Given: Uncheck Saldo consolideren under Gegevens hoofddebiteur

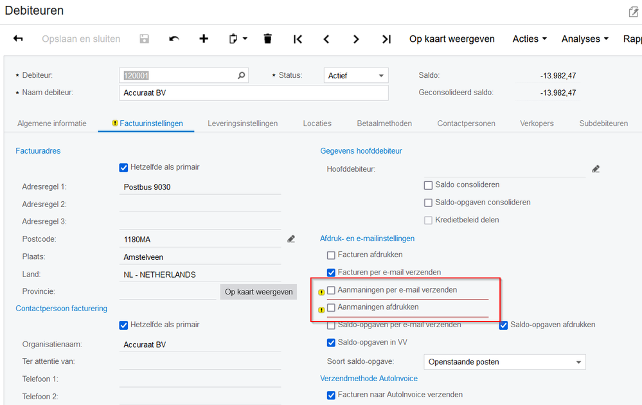Looking at the screenshot, I should tap(428, 184).
